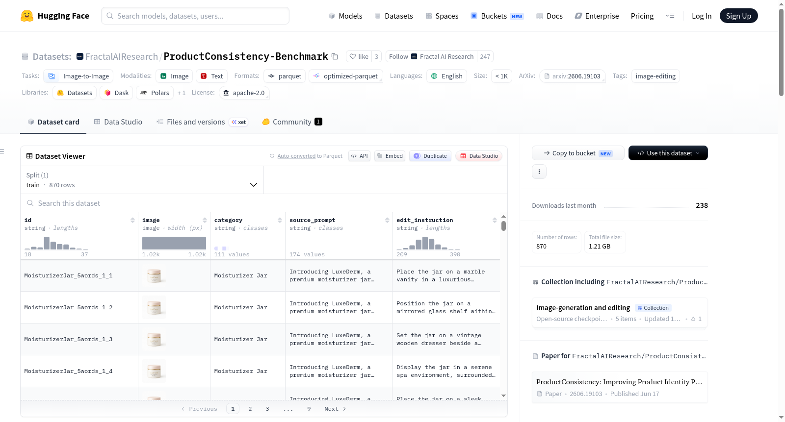The image size is (785, 422).
Task: Open the image-editing tag
Action: pos(655,76)
